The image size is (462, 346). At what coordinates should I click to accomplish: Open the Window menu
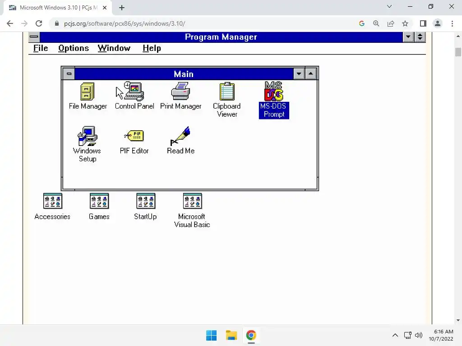114,48
